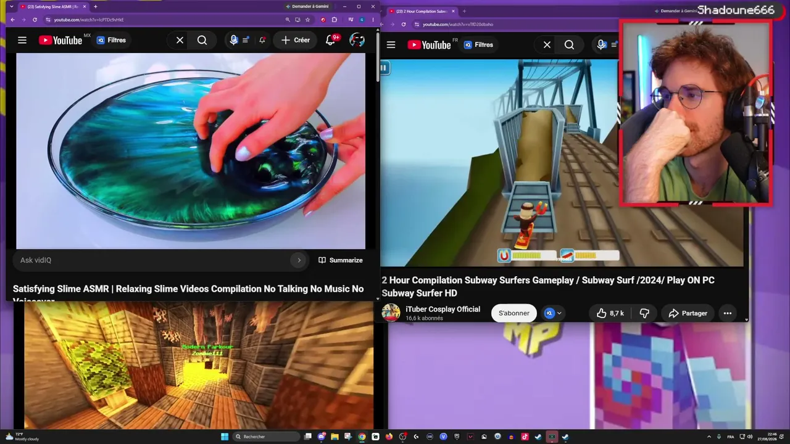Click the Summarize button under the slime video
Viewport: 790px width, 444px height.
340,260
